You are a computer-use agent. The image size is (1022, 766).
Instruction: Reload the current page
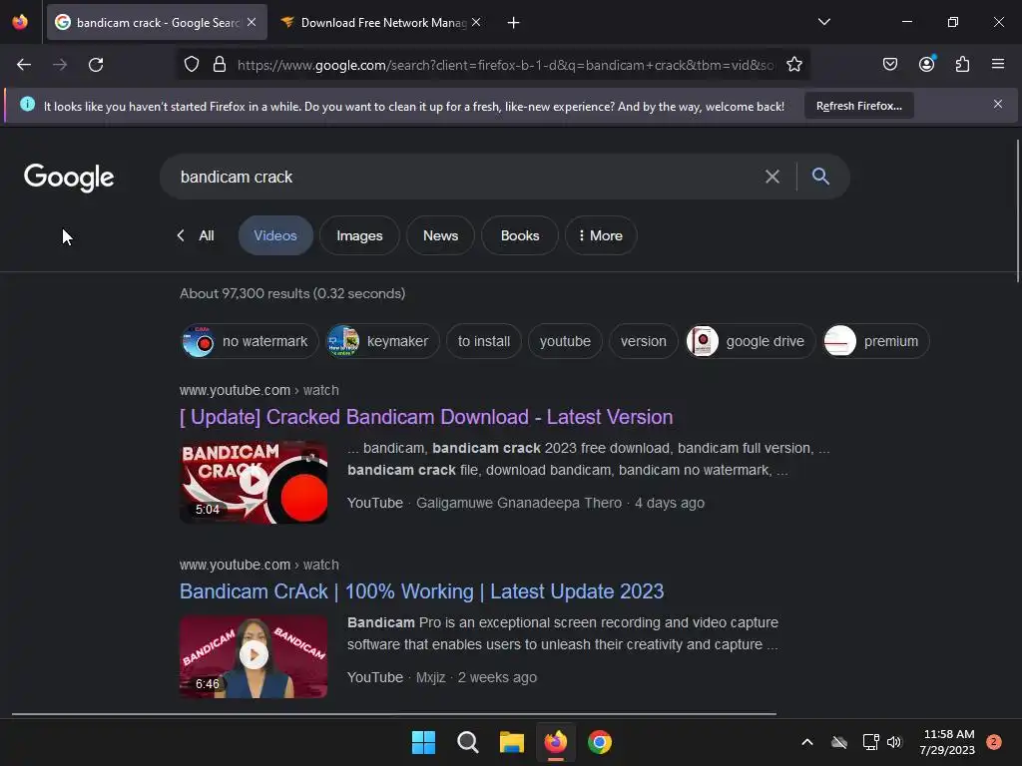96,65
